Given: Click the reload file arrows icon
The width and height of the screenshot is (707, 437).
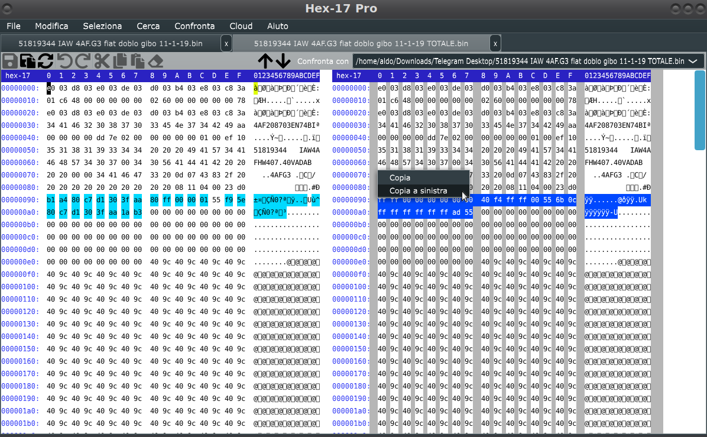Looking at the screenshot, I should (46, 61).
